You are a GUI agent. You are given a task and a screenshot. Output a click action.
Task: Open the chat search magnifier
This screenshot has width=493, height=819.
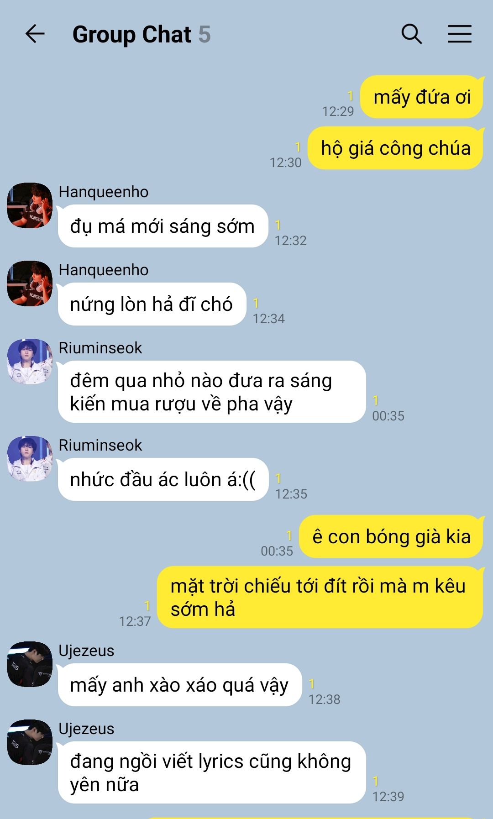[x=411, y=34]
